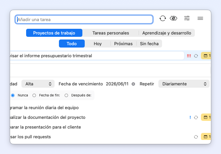Click calendar badge on documentación del proyecto row
This screenshot has height=154, width=221.
tap(206, 117)
